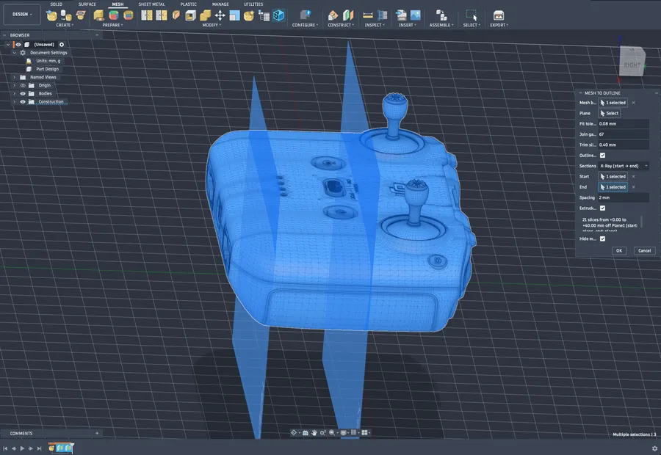Activate the (Unsaved) component radio button
Screen dimensions: 661x455
click(62, 45)
